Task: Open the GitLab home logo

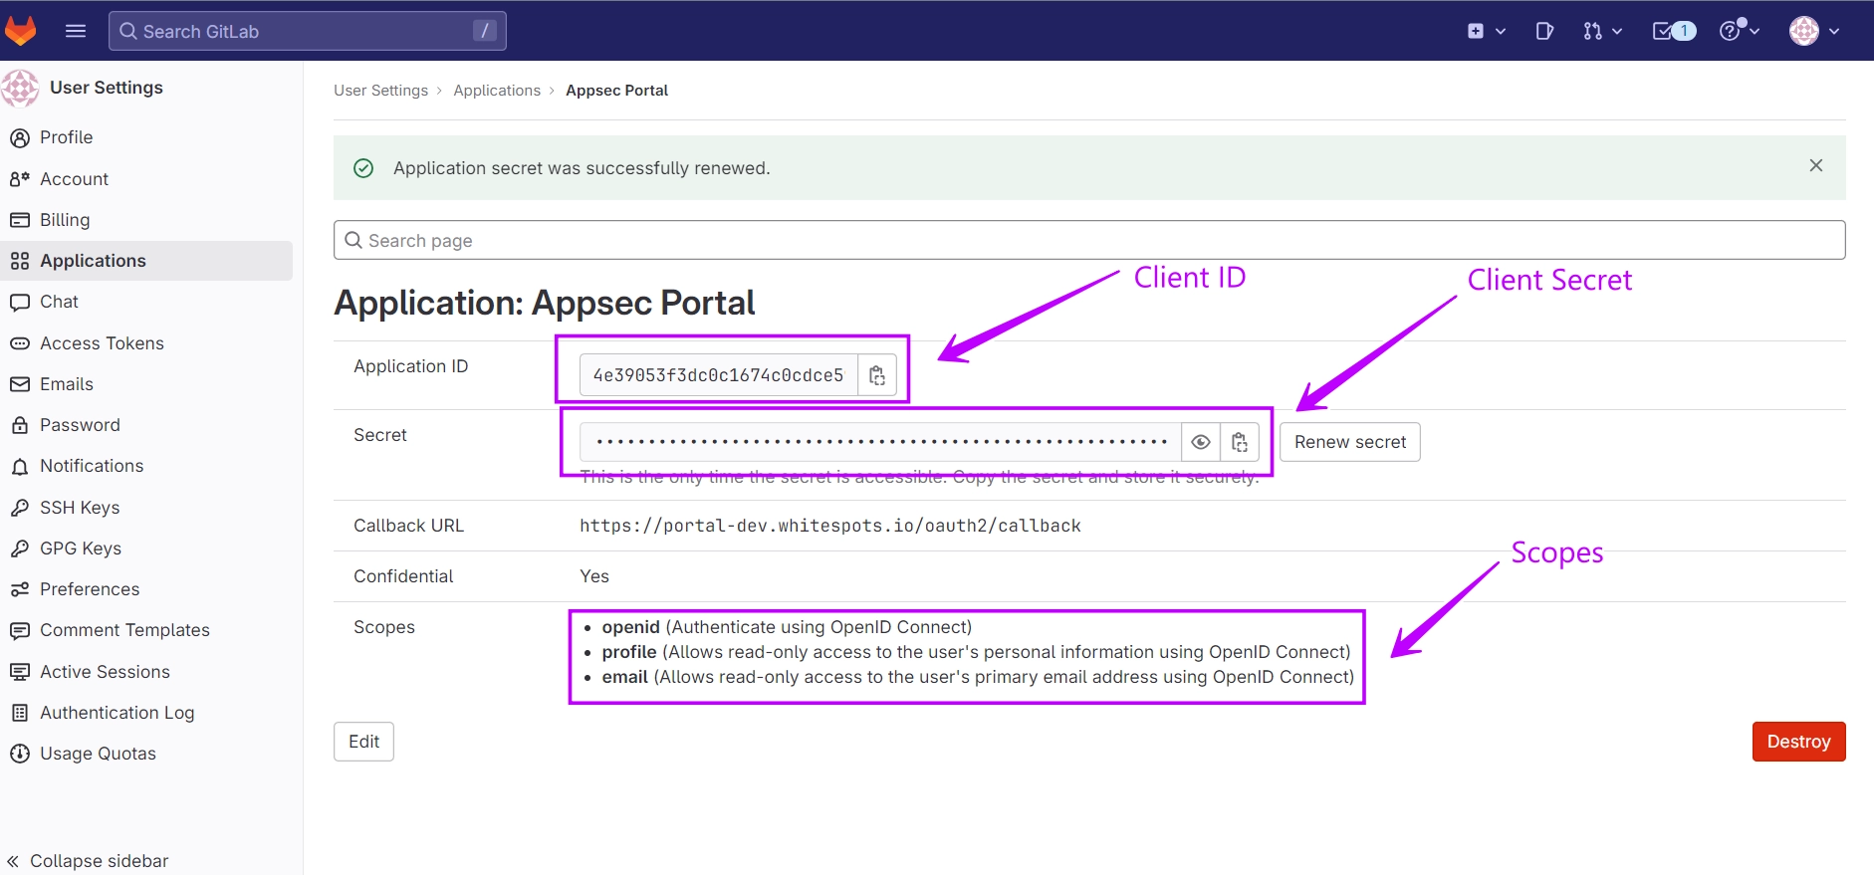Action: point(21,31)
